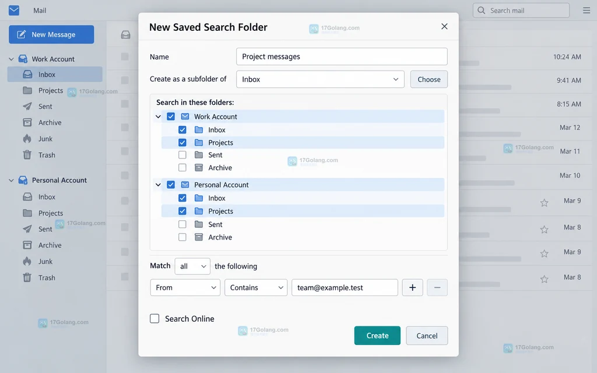The width and height of the screenshot is (597, 373).
Task: Focus the Name field containing 'Project messages'
Action: (342, 57)
